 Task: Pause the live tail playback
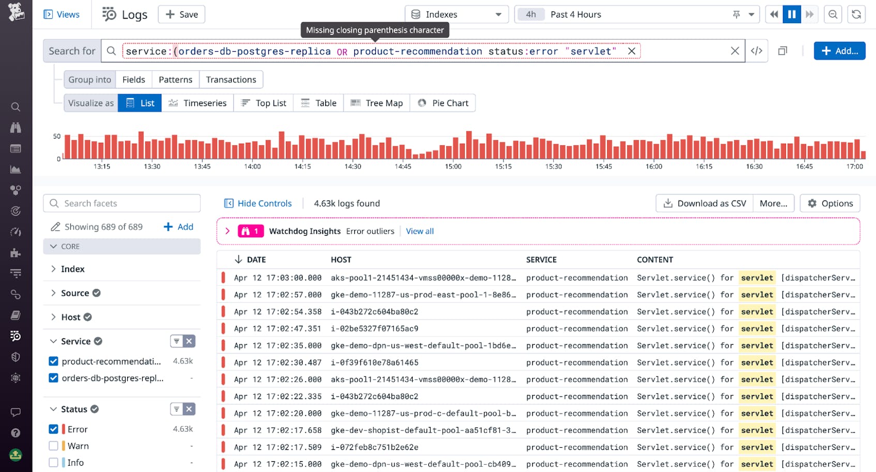click(792, 14)
